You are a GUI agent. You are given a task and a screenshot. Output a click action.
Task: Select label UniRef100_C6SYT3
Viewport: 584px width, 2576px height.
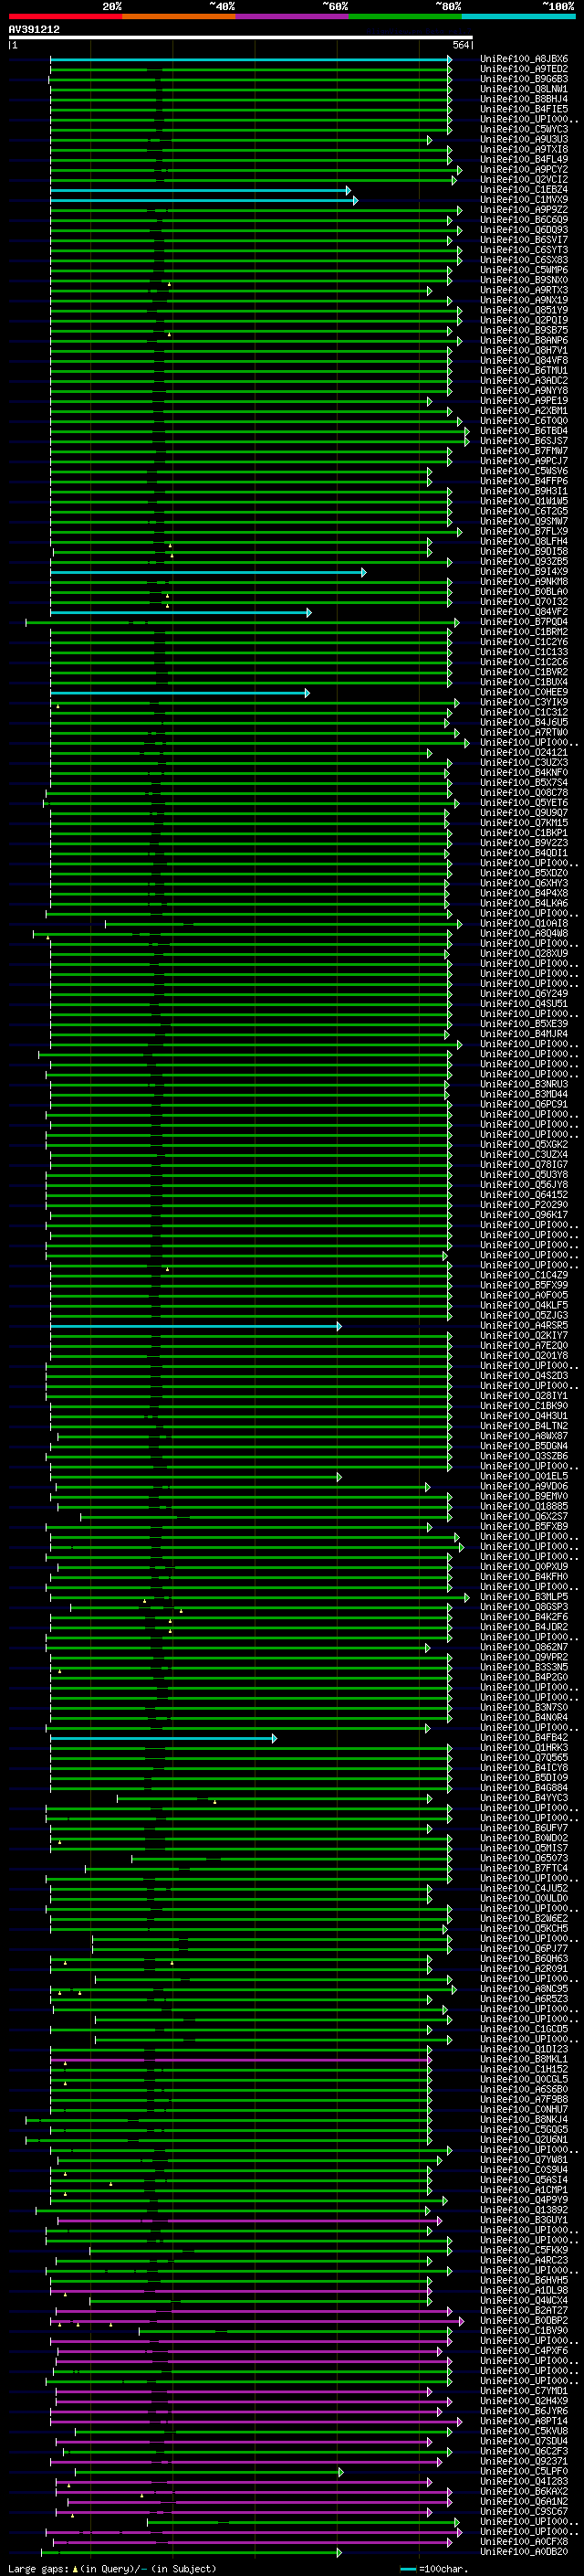tap(524, 250)
